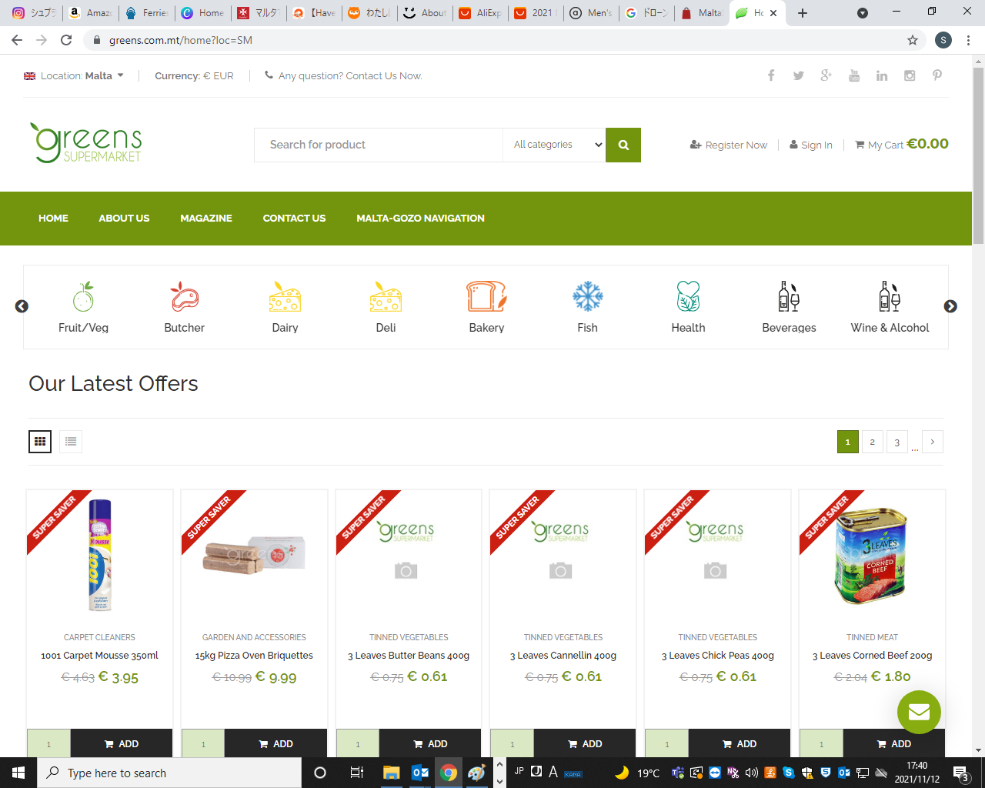Viewport: 985px width, 788px height.
Task: Open the Pinterest social icon
Action: (x=937, y=75)
